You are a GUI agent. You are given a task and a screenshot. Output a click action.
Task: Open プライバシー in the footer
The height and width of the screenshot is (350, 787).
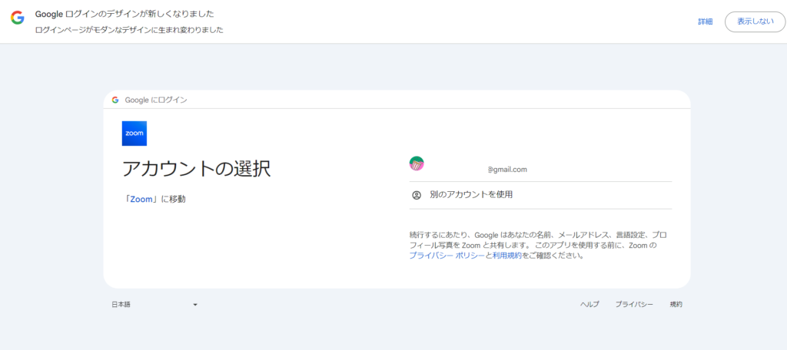tap(634, 305)
